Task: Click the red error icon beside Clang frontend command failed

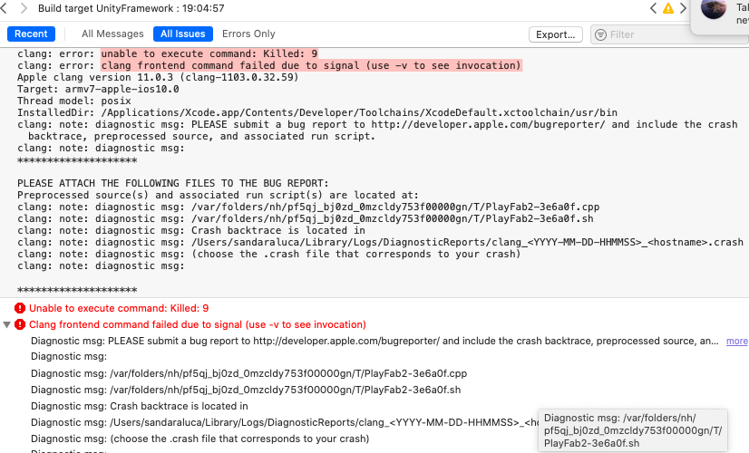Action: point(20,324)
